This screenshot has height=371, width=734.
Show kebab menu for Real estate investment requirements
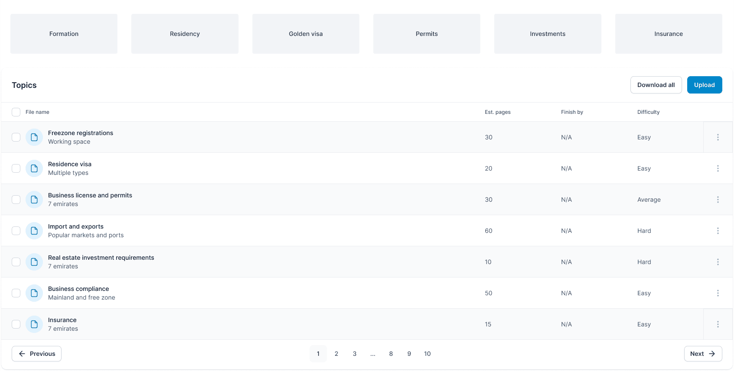718,262
